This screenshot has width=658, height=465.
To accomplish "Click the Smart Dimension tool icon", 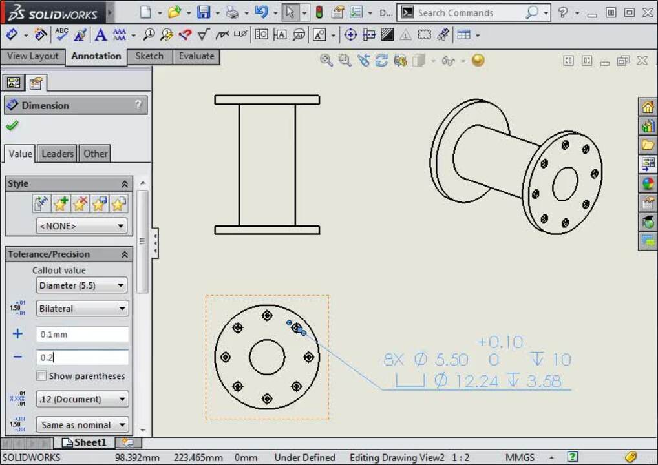I will pyautogui.click(x=12, y=35).
